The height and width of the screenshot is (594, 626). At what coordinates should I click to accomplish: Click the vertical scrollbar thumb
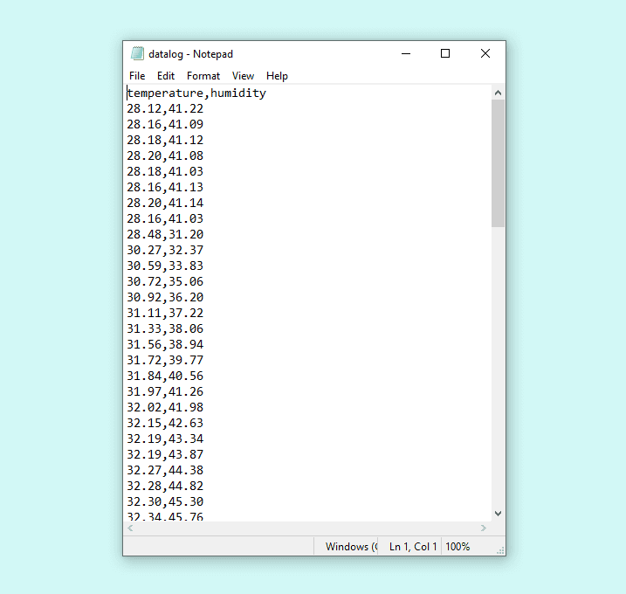[498, 162]
